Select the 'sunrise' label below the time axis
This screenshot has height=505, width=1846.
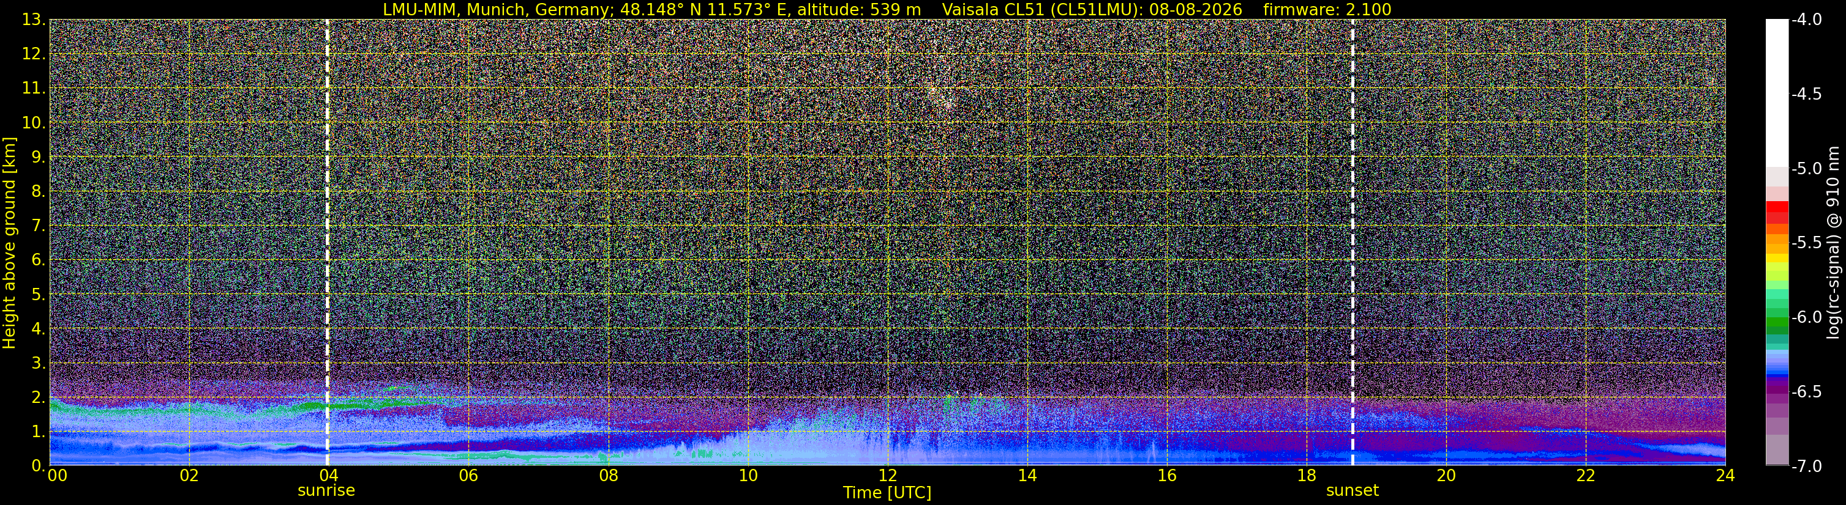pos(326,491)
